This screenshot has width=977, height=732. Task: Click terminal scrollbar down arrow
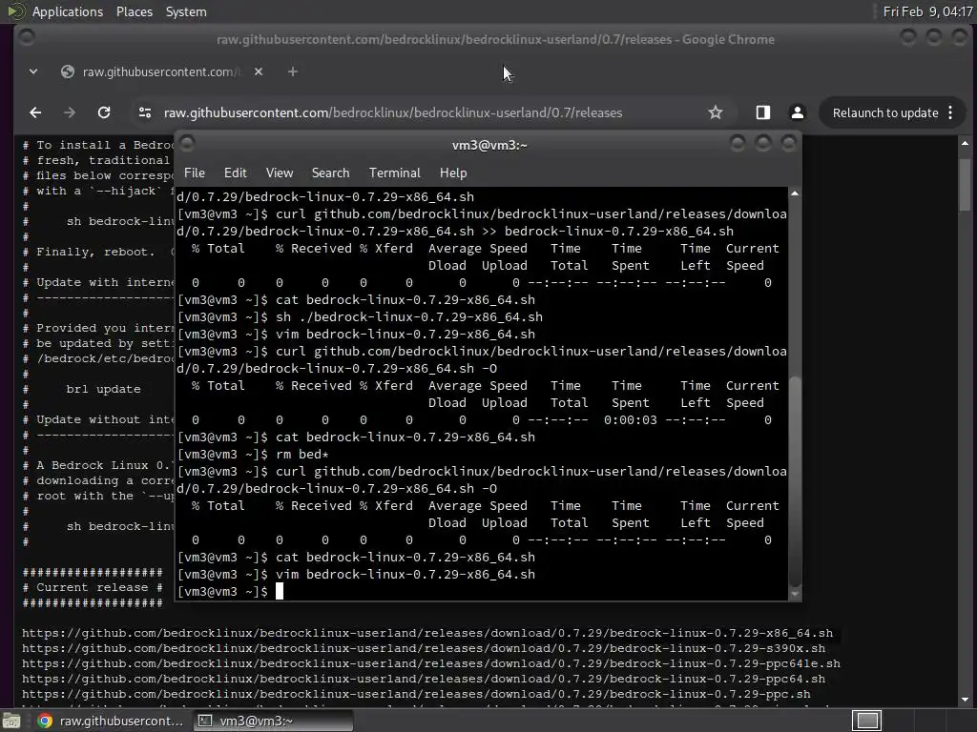pos(795,595)
